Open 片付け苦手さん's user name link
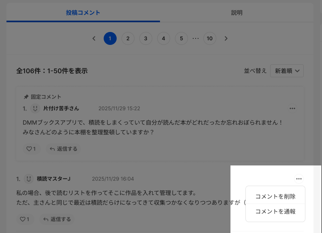Image resolution: width=322 pixels, height=233 pixels. click(x=61, y=108)
